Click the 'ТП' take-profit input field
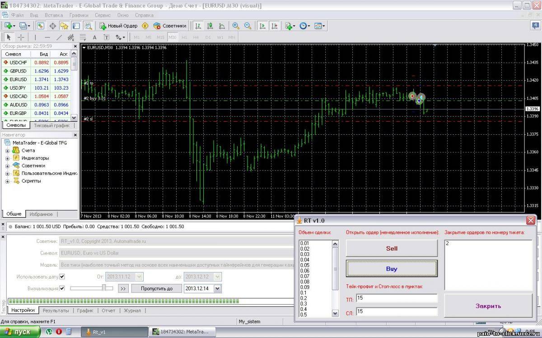Image resolution: width=542 pixels, height=338 pixels. [x=397, y=298]
